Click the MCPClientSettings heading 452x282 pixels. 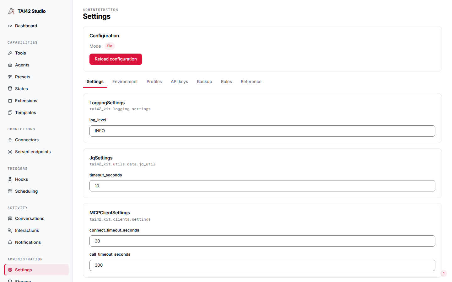pos(110,213)
